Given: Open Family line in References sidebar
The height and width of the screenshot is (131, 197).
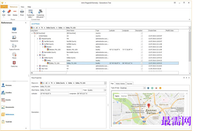Looking at the screenshot, I should point(14,64).
